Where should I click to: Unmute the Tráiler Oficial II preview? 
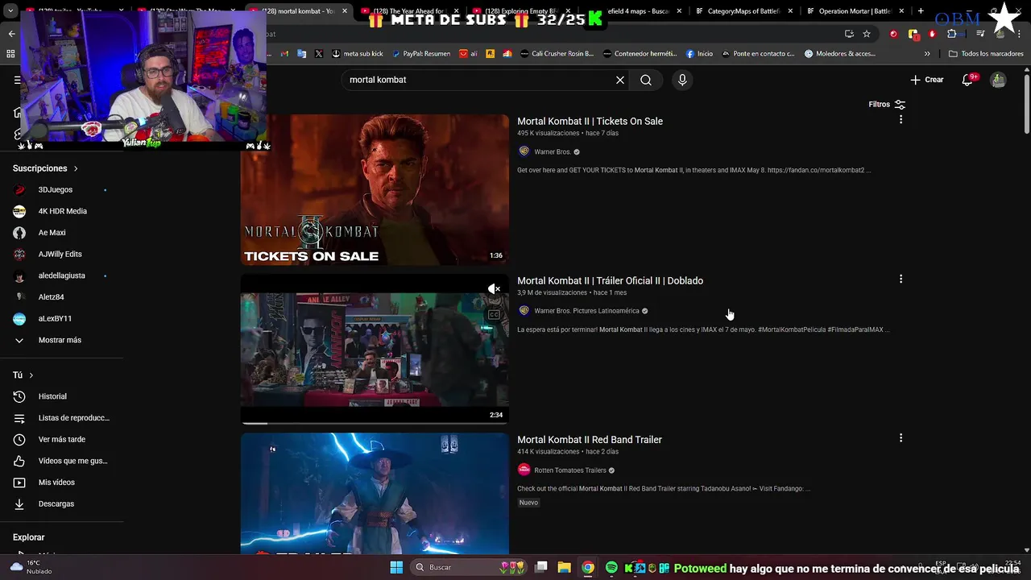tap(494, 288)
